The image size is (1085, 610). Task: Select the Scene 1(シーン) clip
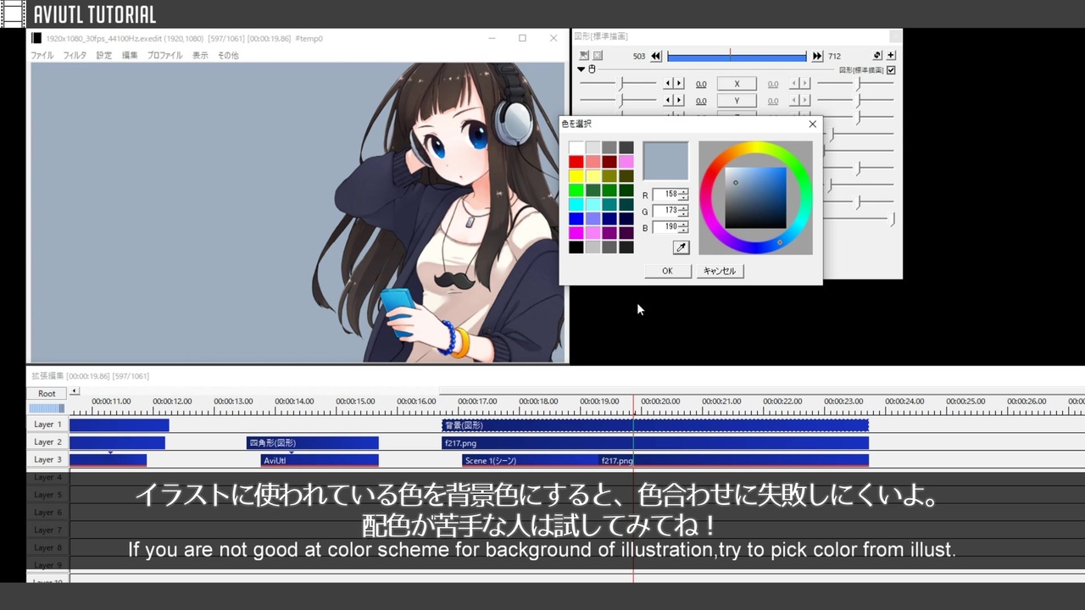(x=530, y=461)
